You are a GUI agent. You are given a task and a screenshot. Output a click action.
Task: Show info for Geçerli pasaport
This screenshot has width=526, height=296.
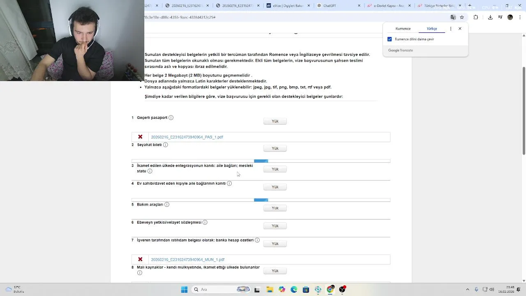tap(171, 118)
